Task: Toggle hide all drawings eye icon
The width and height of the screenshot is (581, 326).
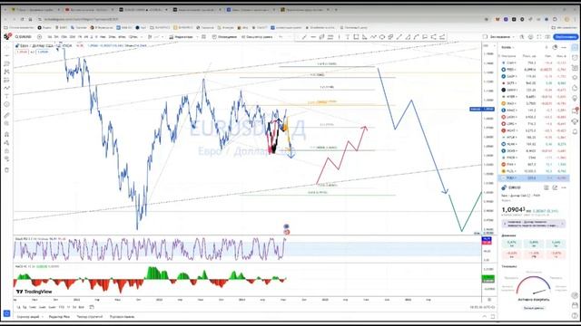Action: 6,159
